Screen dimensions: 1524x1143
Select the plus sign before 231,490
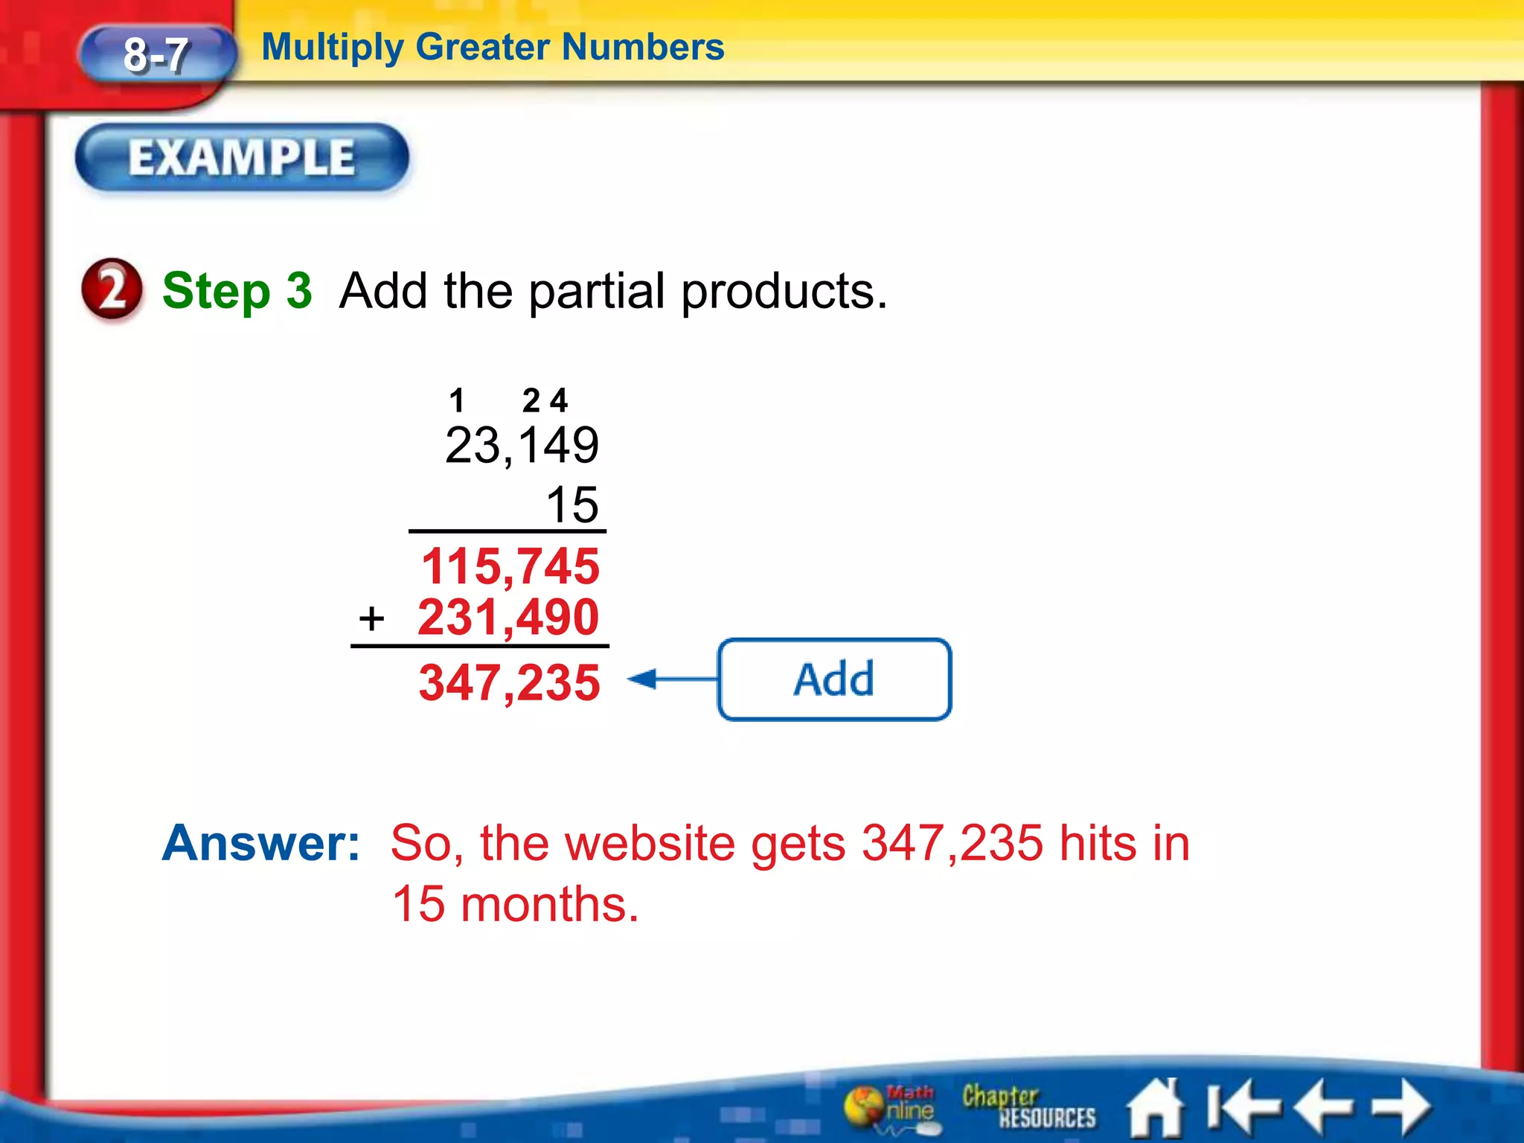371,618
